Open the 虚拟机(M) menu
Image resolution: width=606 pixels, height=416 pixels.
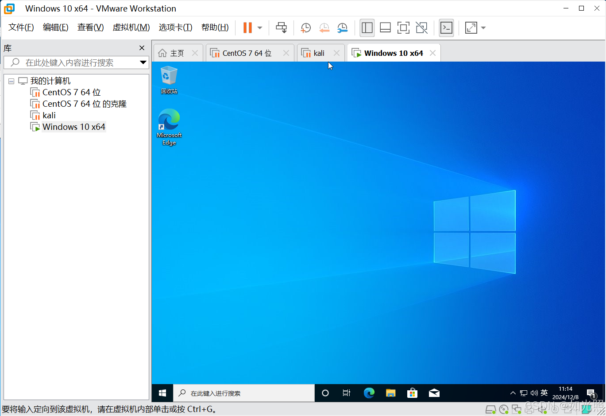[x=131, y=27]
